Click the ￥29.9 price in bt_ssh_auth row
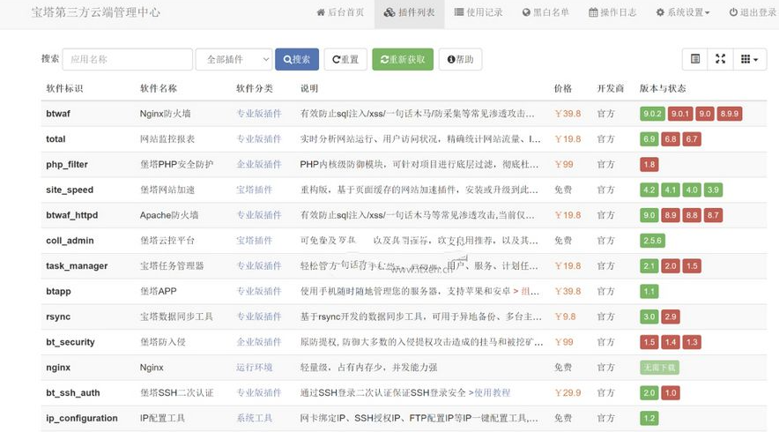Viewport: 779px width, 432px height. (x=568, y=392)
